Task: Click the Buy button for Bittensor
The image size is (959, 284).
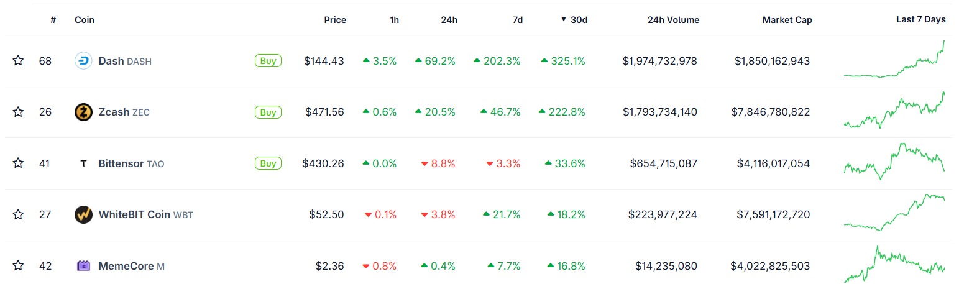Action: tap(268, 163)
